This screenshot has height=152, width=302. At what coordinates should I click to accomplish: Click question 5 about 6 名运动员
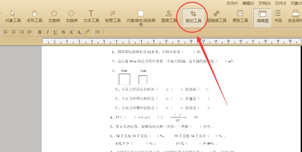[x=161, y=126]
